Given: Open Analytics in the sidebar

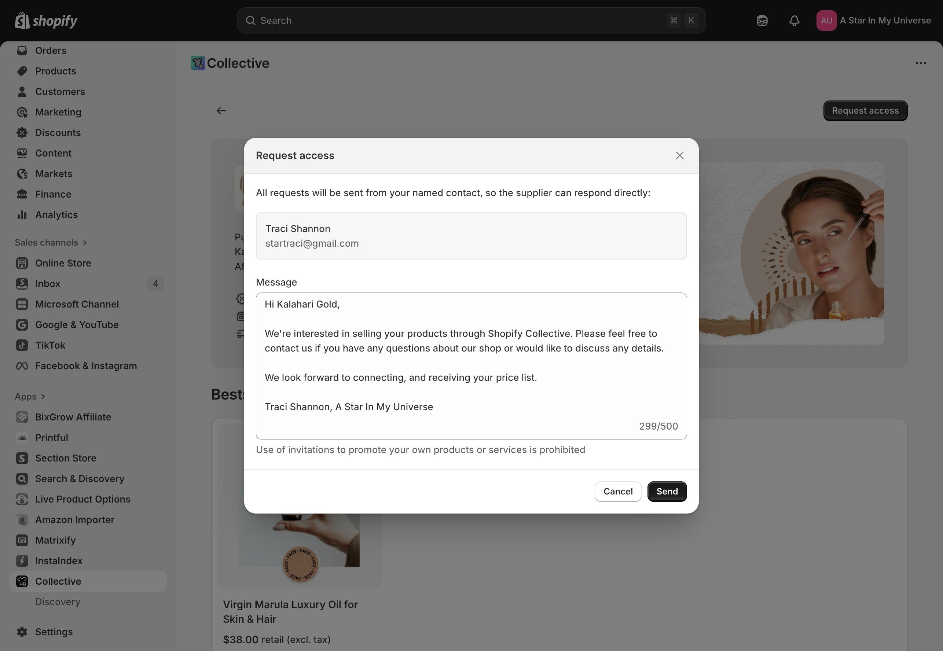Looking at the screenshot, I should coord(56,214).
